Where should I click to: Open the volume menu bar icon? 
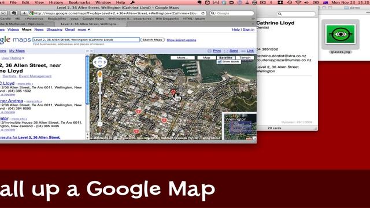[x=306, y=2]
